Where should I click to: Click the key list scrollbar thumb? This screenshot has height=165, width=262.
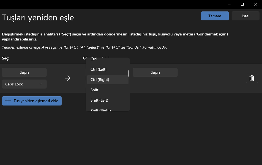(x=128, y=73)
